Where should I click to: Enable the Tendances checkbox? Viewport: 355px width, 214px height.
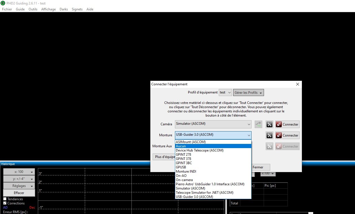point(5,199)
